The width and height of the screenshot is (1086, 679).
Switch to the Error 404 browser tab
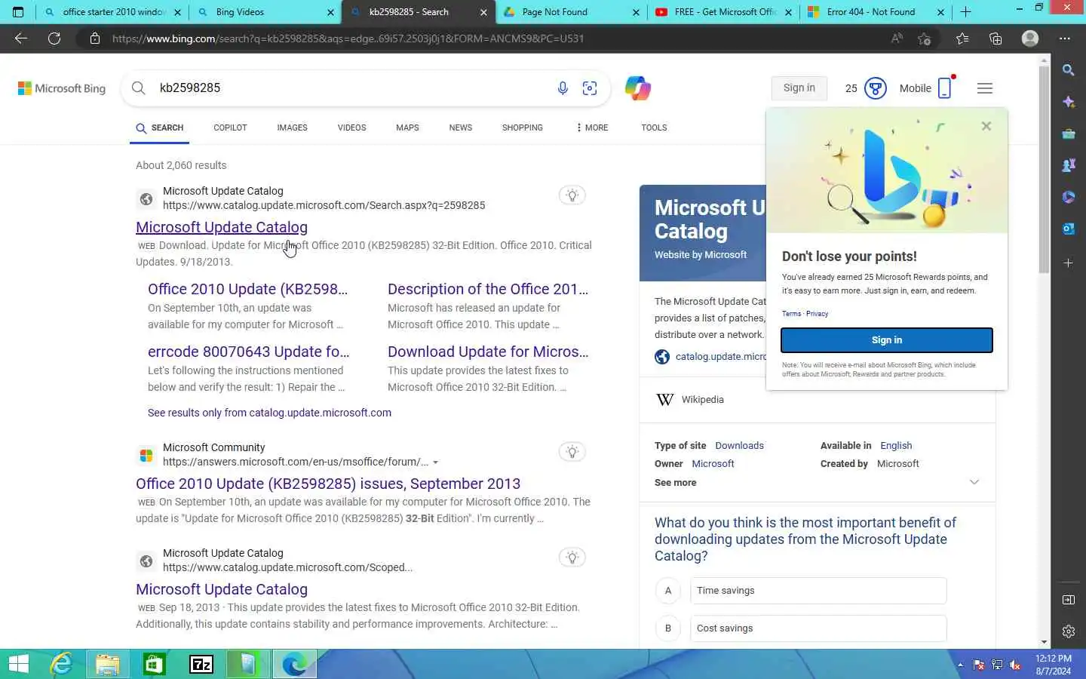coord(875,12)
